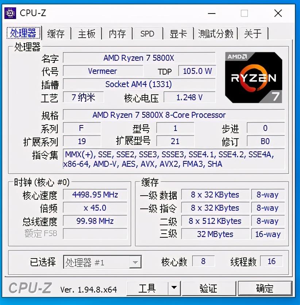Minimize the CPU-Z window
The image size is (300, 305).
pos(212,14)
